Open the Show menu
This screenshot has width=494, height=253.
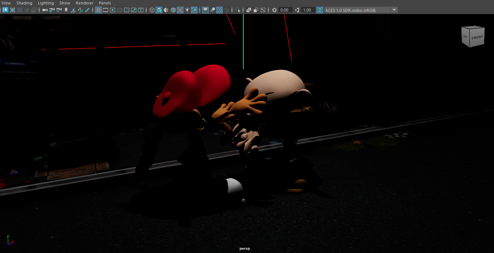click(65, 3)
